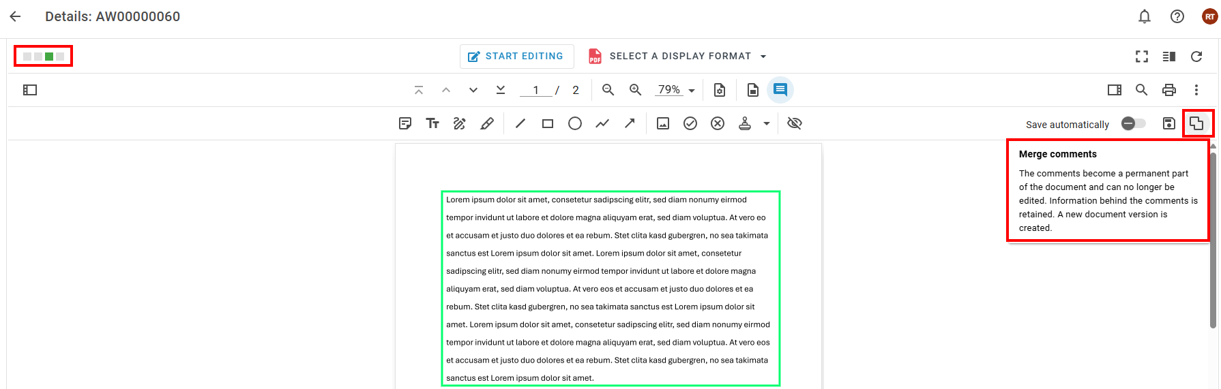Go back using the back arrow
Image resolution: width=1221 pixels, height=389 pixels.
coord(16,16)
